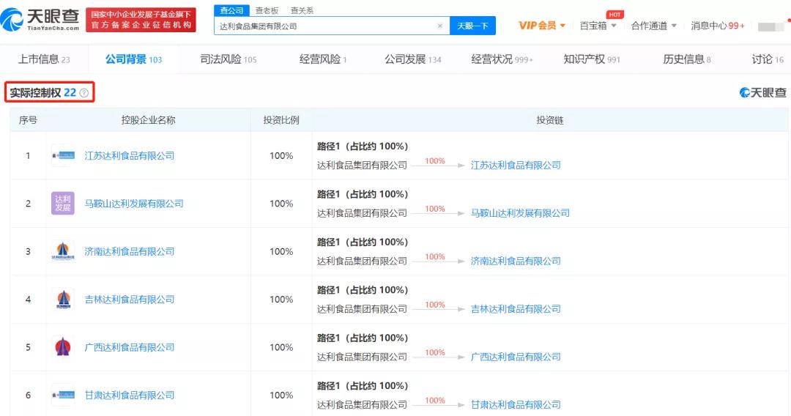Open 吉林达利食品有限公司 in the name column
Screen dimensions: 791x416
[x=129, y=300]
